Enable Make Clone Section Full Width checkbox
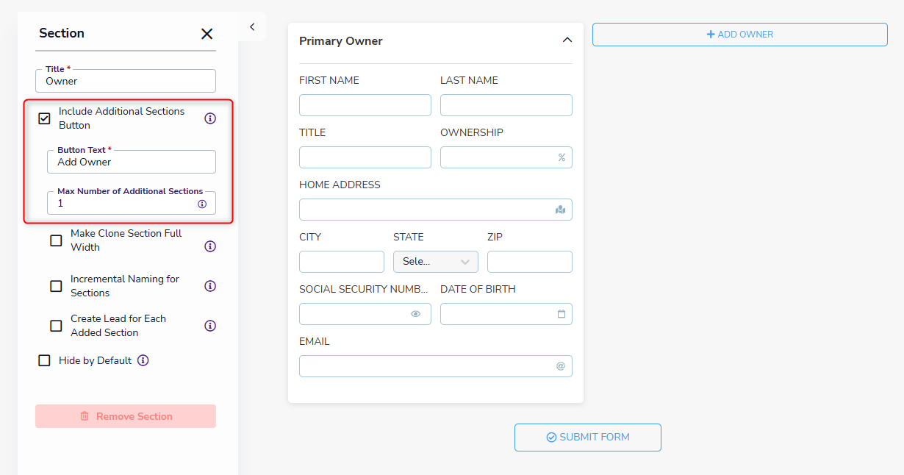Image resolution: width=904 pixels, height=475 pixels. [x=56, y=240]
